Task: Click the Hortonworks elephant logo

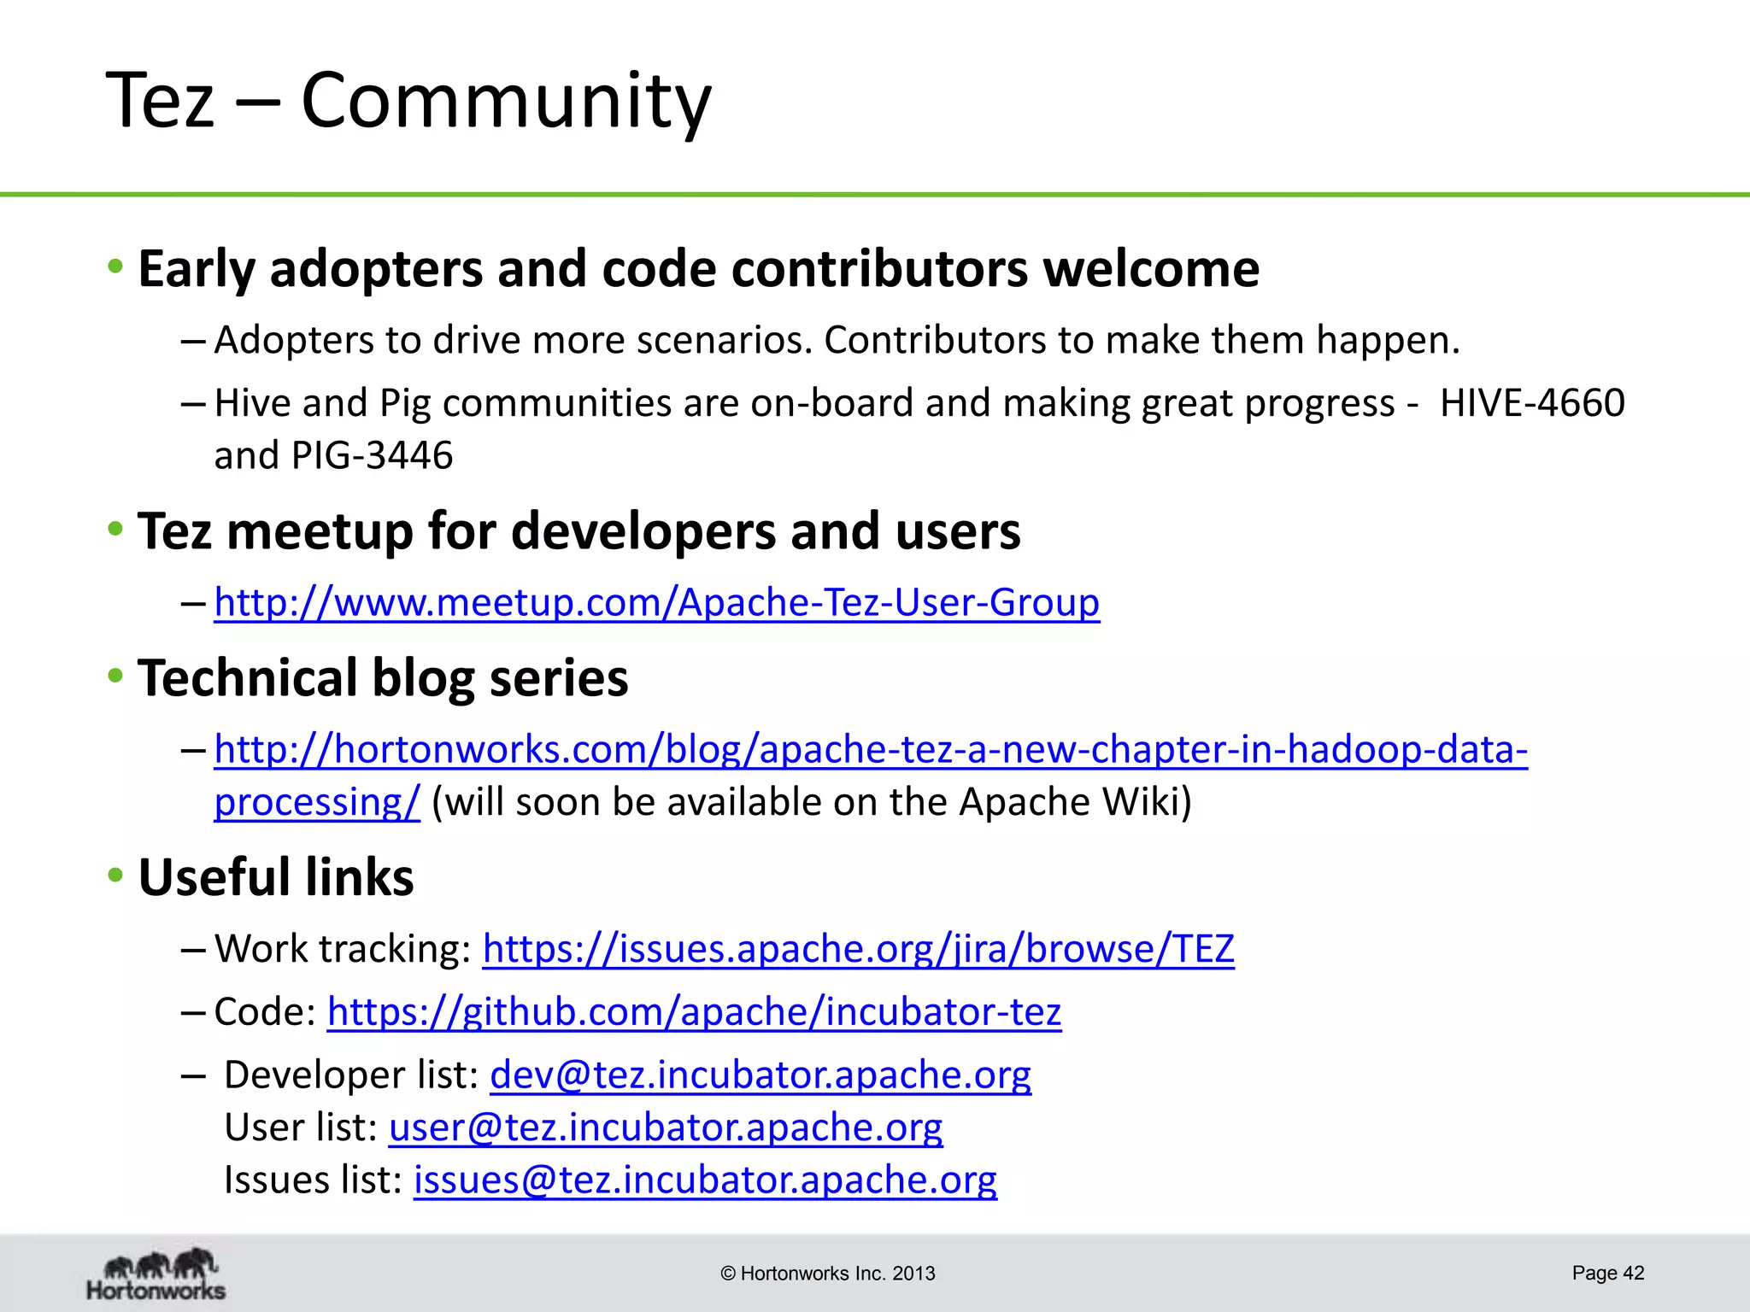Action: (156, 1274)
